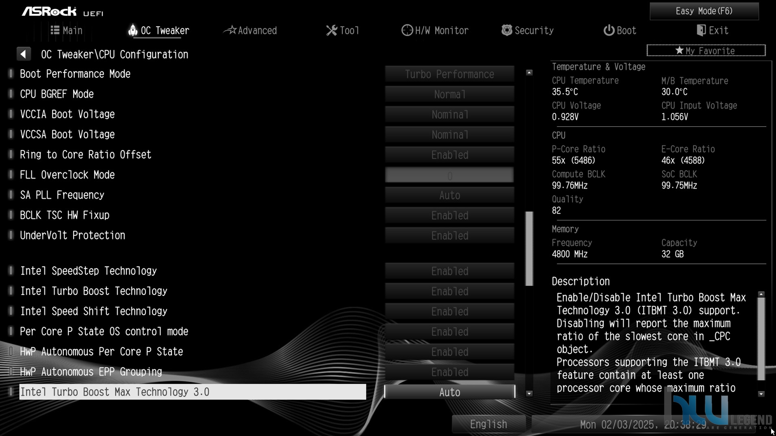Open the Tool tab
776x436 pixels.
pos(342,30)
